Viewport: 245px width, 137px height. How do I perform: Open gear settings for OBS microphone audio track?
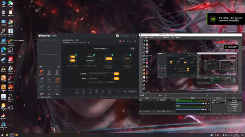(x=209, y=104)
